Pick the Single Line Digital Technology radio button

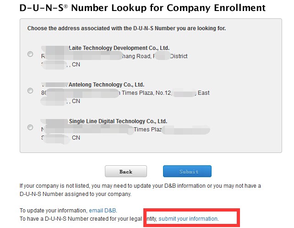click(x=30, y=127)
